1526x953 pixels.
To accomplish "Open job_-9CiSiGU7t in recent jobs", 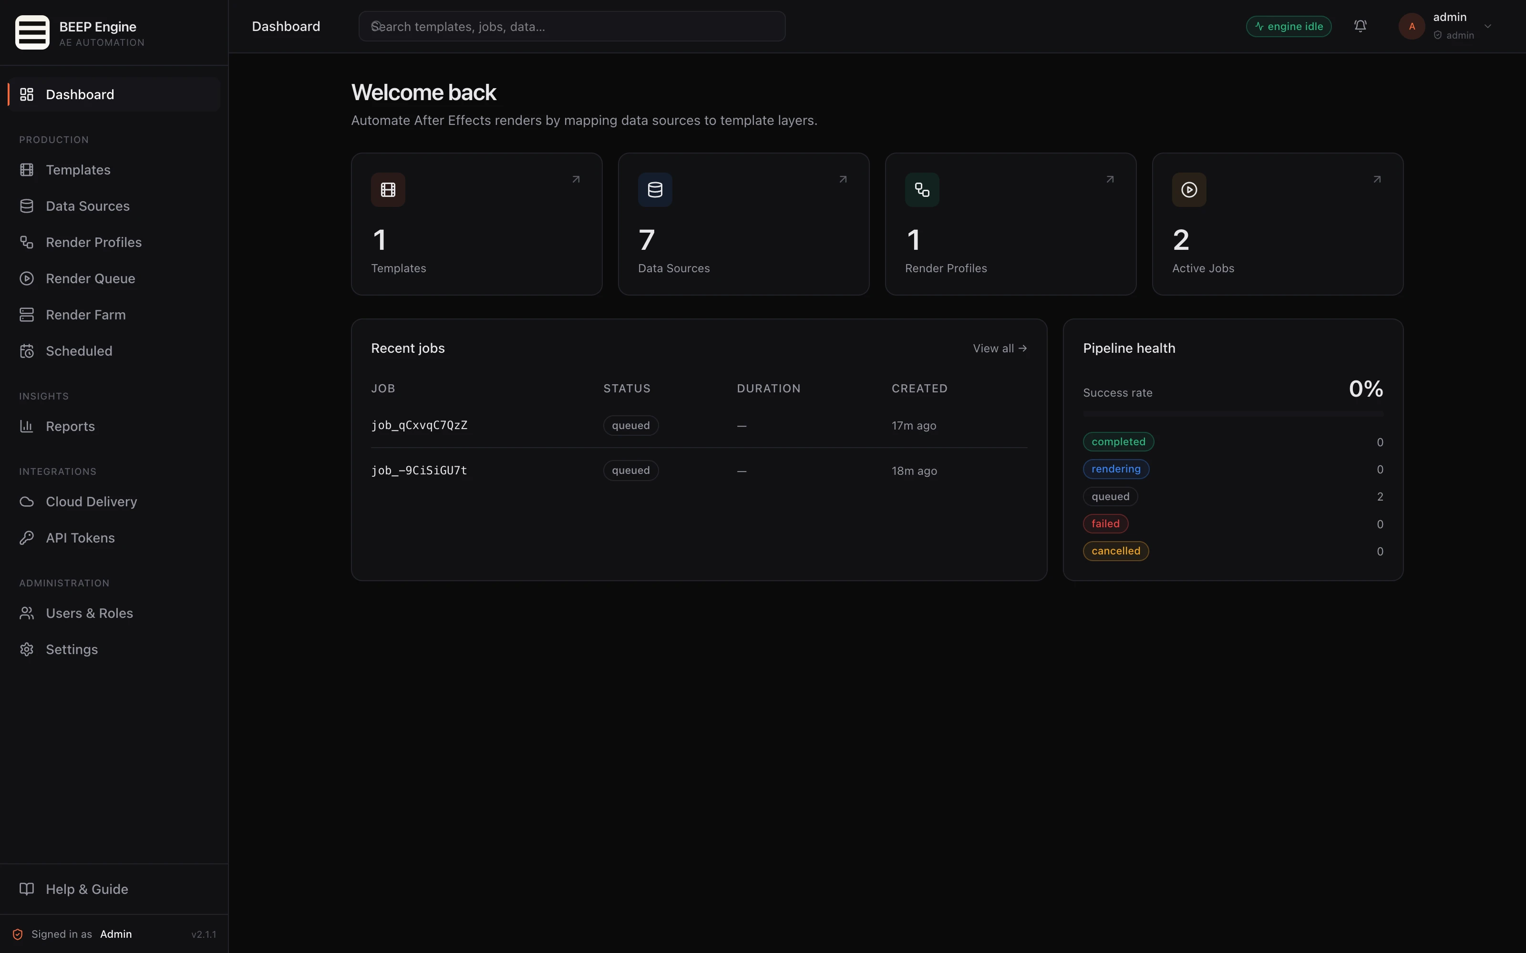I will 419,471.
